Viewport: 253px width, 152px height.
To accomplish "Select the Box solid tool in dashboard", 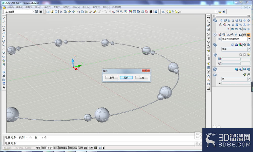I will 225,20.
